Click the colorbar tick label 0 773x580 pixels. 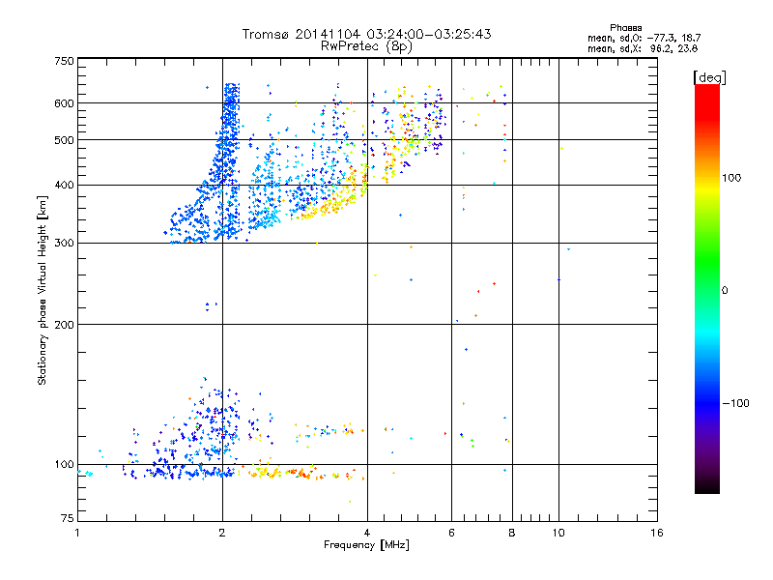coord(725,291)
